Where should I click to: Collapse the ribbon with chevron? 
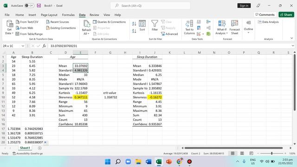pos(292,38)
